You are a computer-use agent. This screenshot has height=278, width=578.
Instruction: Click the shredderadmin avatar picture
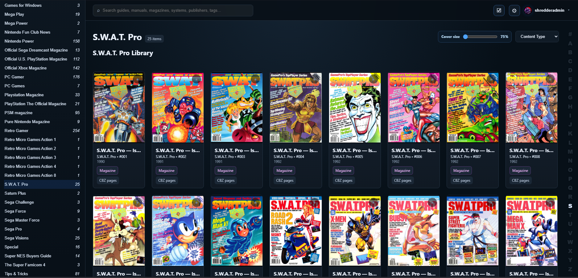pos(528,10)
